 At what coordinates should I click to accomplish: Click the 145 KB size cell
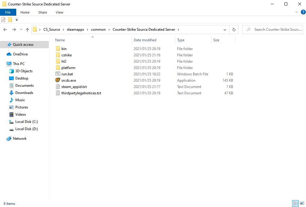228,80
